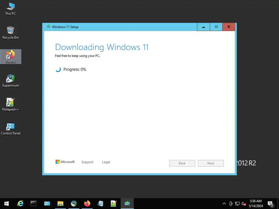Select the Control Panel desktop shortcut

[x=11, y=129]
